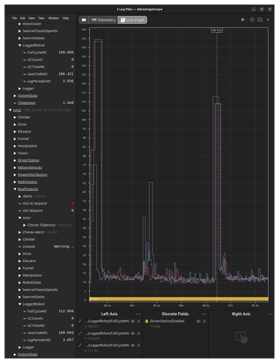The height and width of the screenshot is (363, 279).
Task: Click the yellow icon beside /DriverStation/Enabled
Action: (x=146, y=321)
